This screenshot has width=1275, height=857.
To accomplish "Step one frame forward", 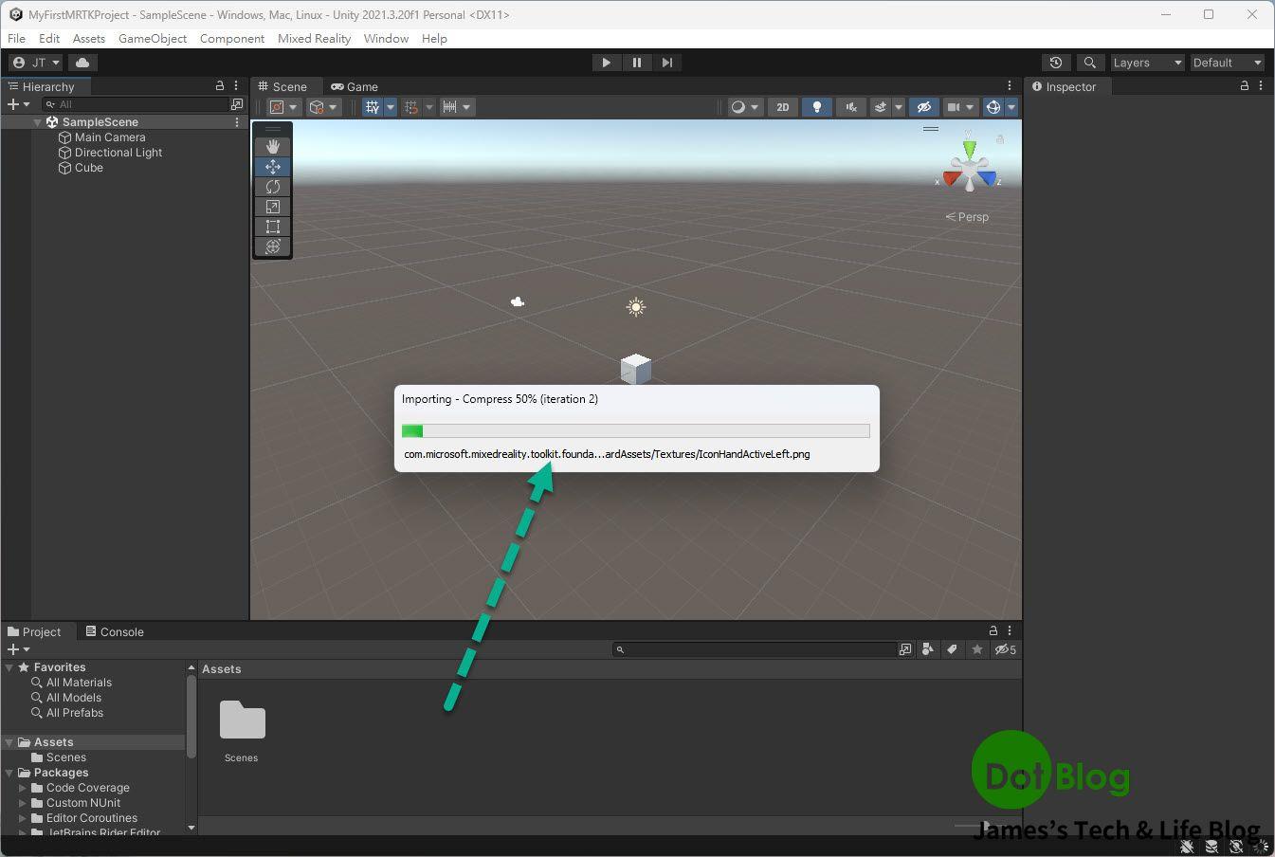I will pos(667,63).
